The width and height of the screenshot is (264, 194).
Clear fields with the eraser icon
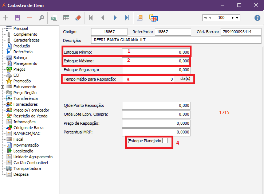click(78, 18)
